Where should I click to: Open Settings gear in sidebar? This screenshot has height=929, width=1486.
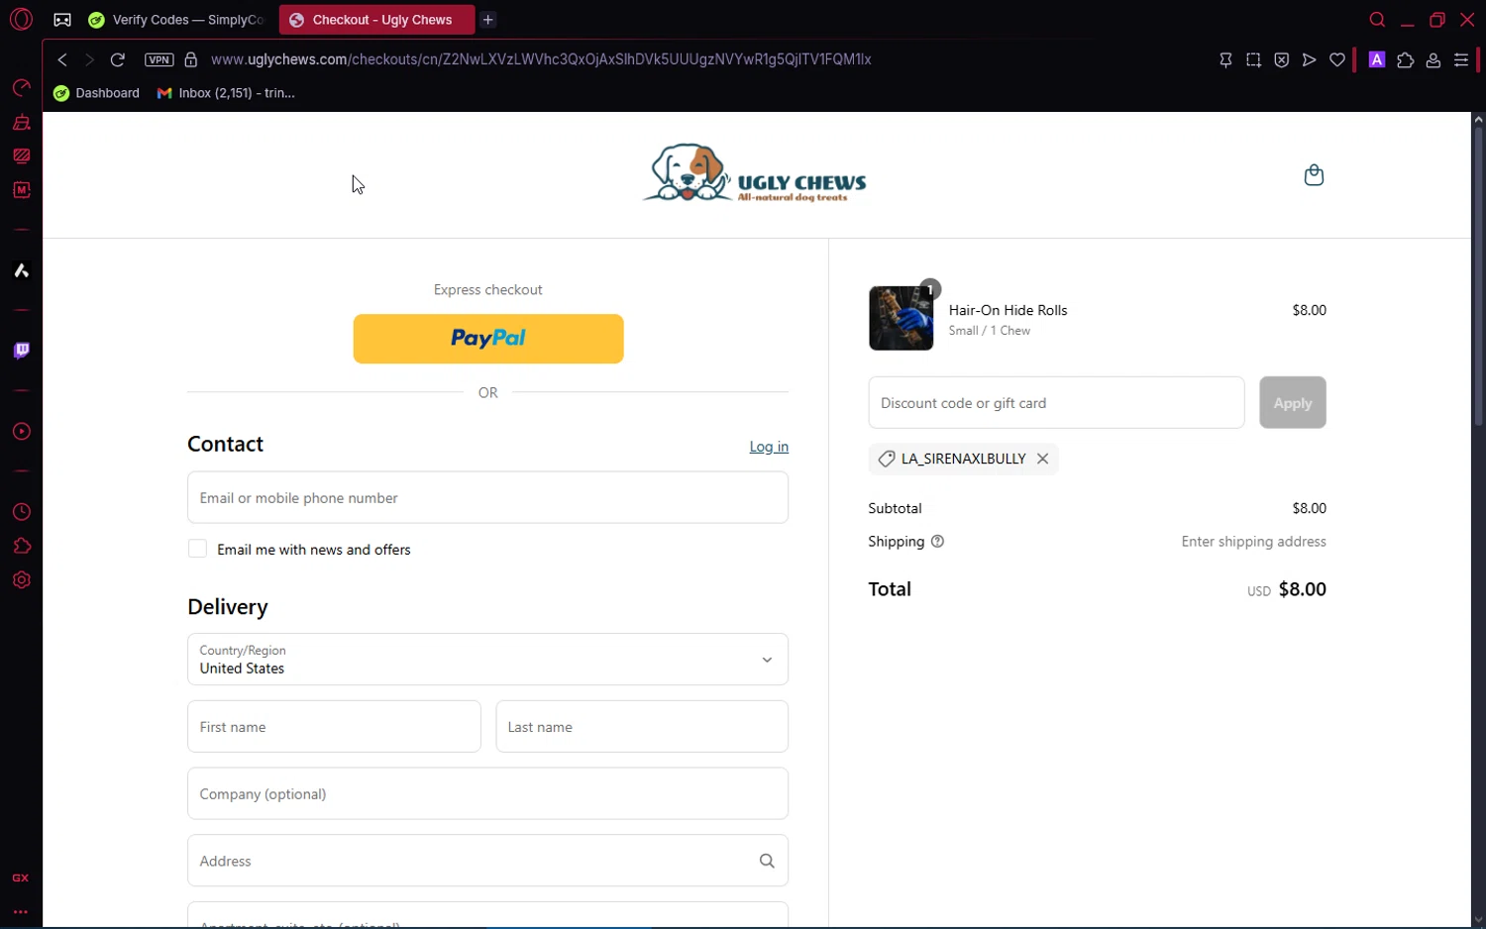21,580
